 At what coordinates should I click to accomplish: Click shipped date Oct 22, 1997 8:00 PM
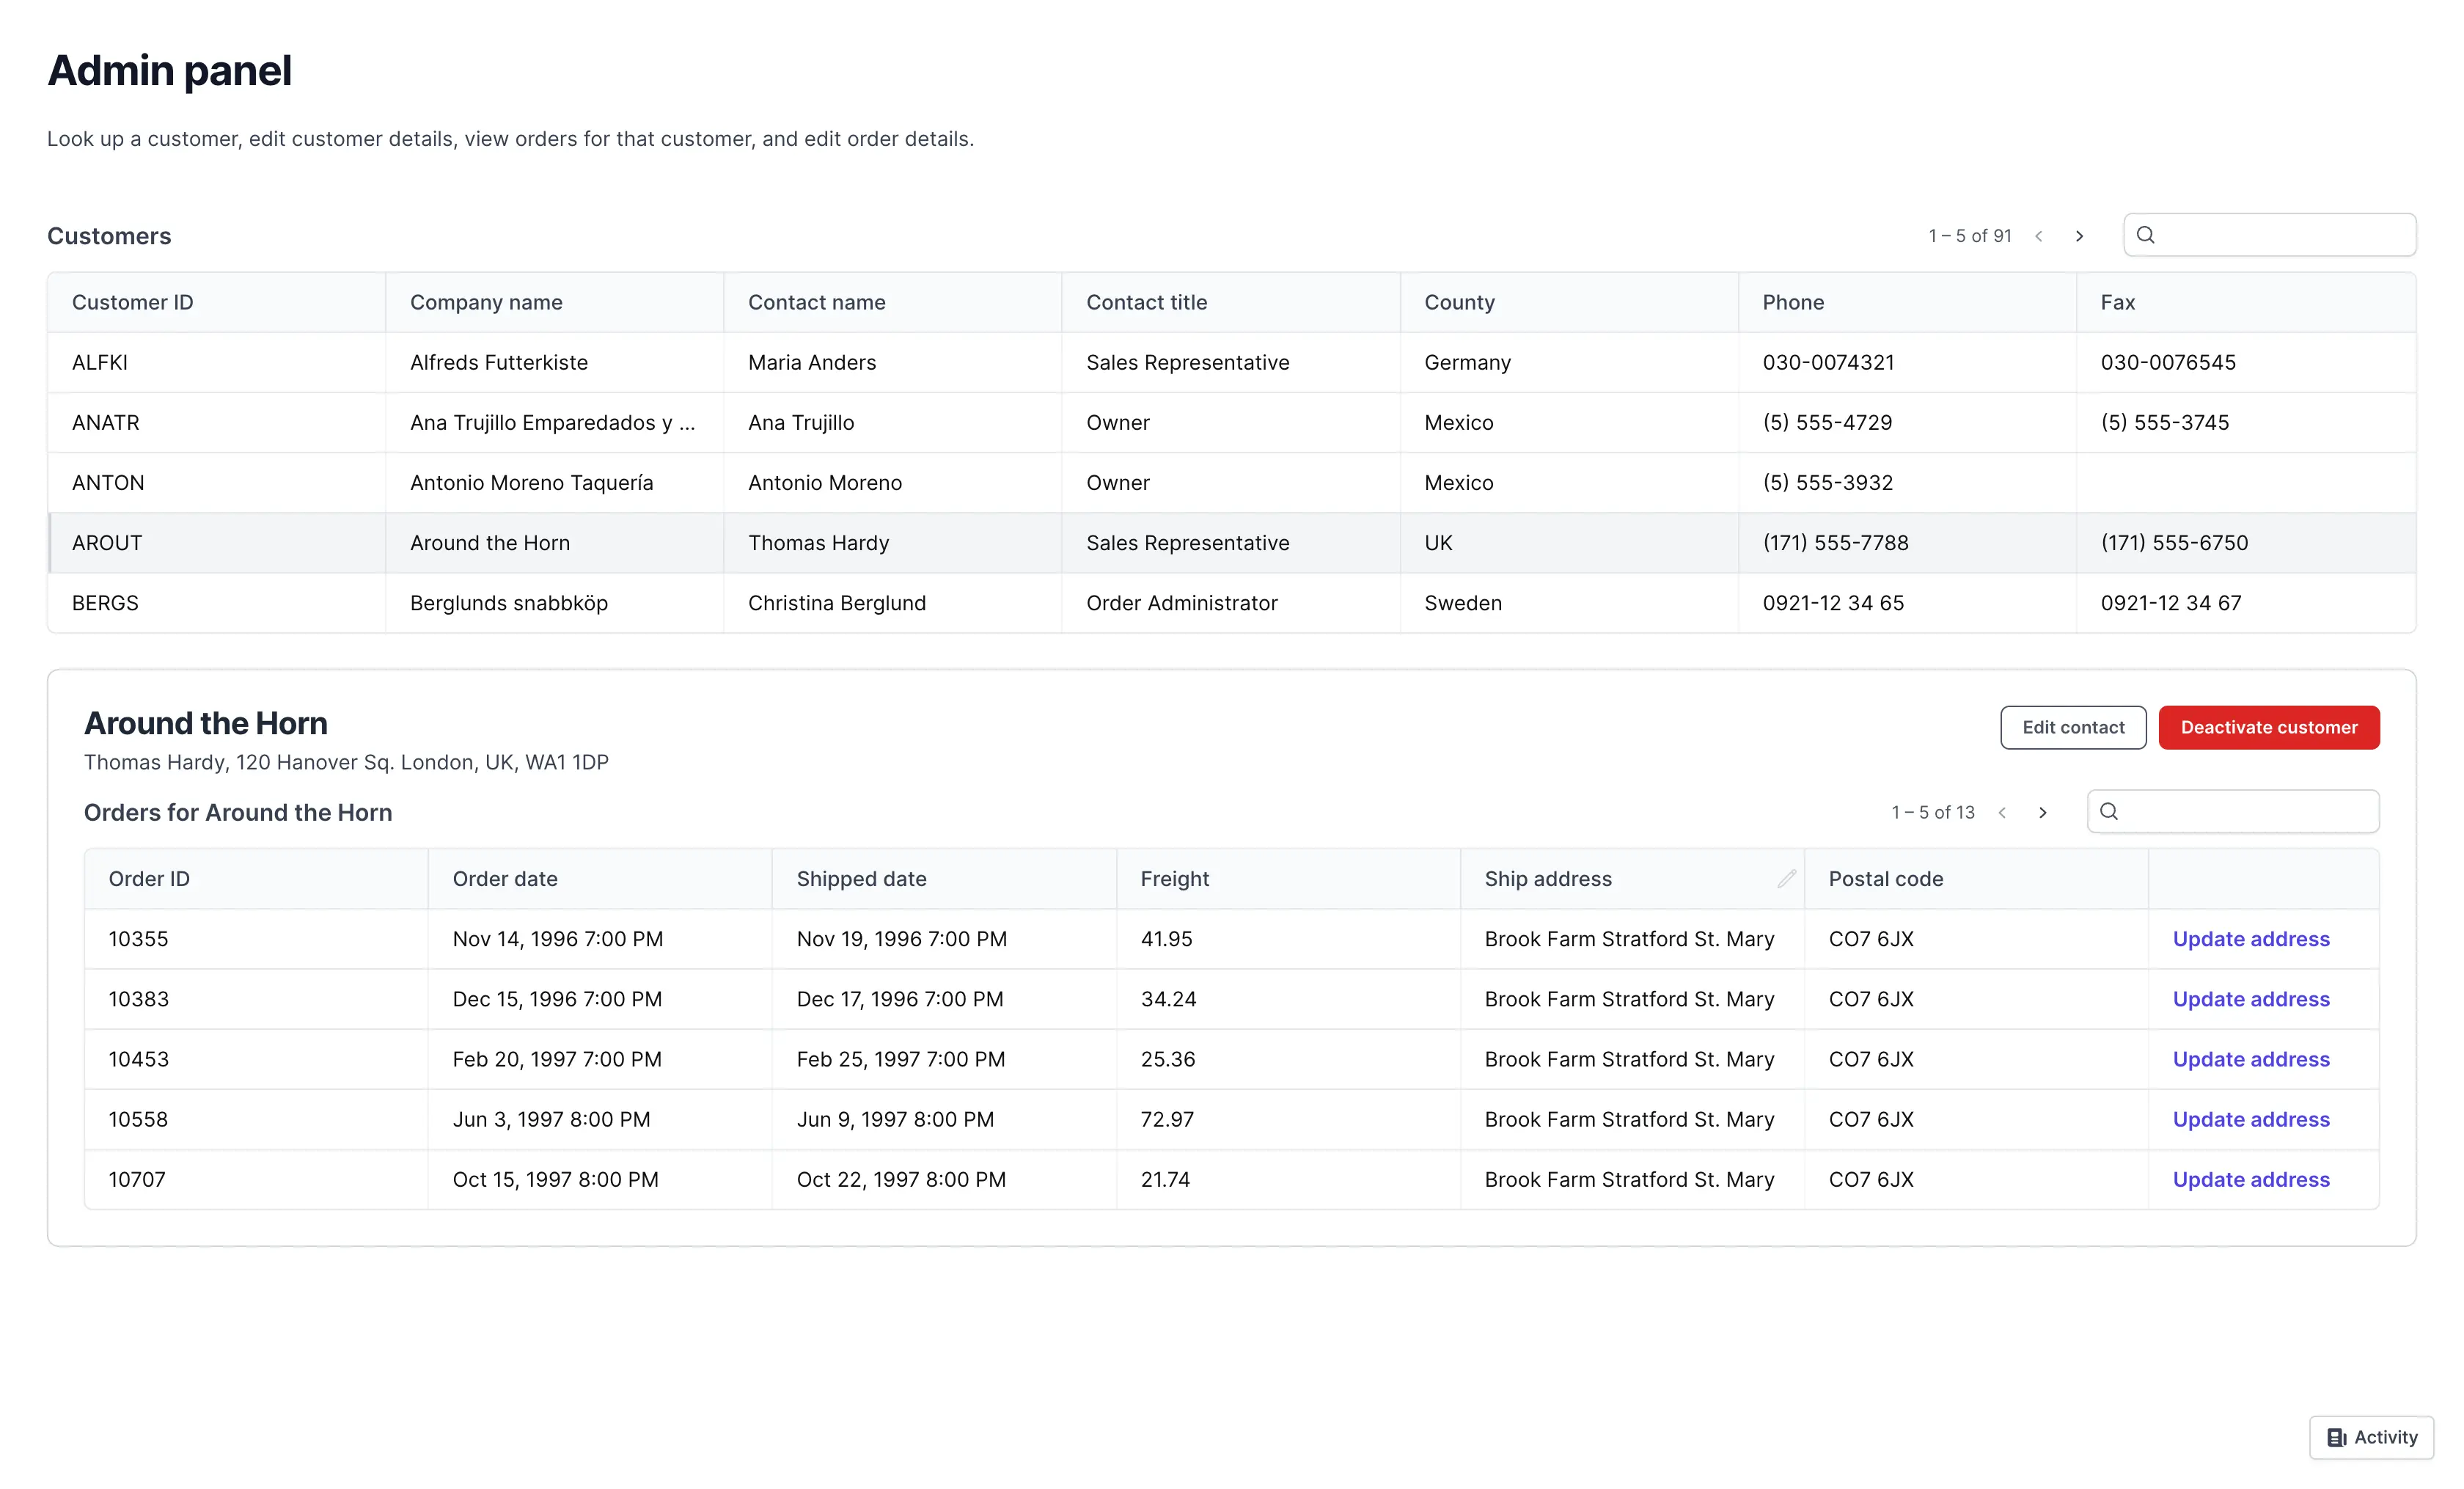901,1179
